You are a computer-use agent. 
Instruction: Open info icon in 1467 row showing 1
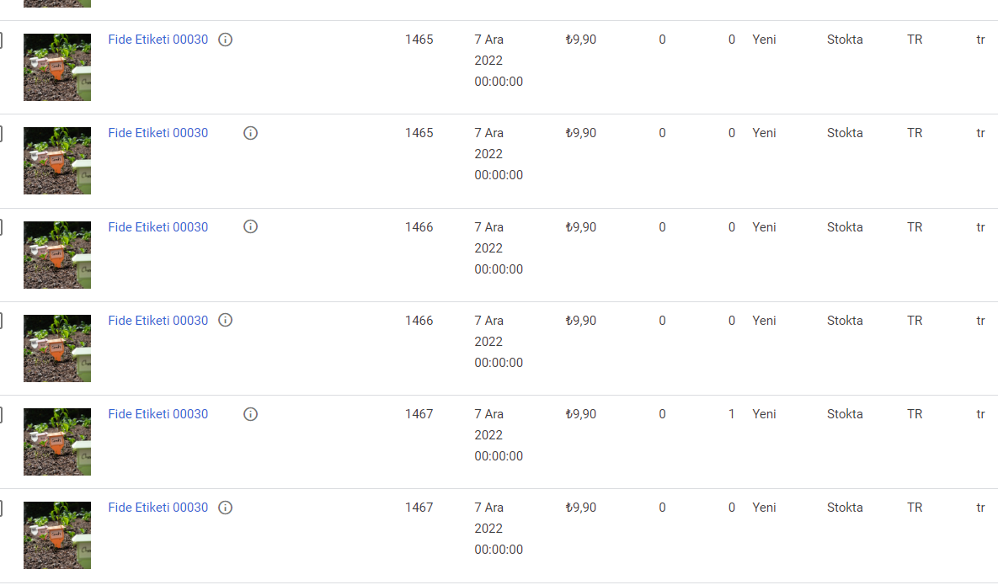point(251,414)
